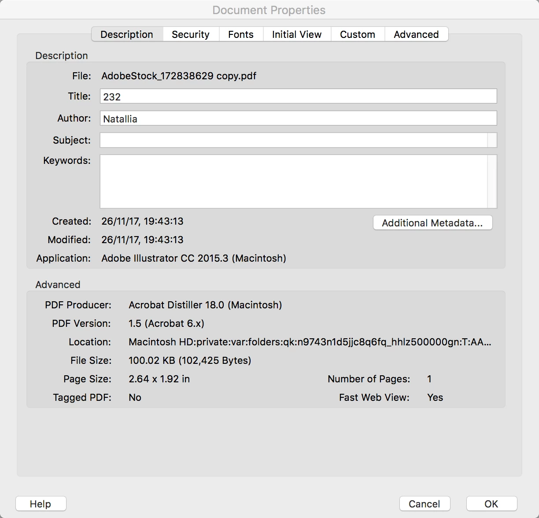The height and width of the screenshot is (518, 539).
Task: Select file name AdobeStock_172838629 copy.pdf
Action: pyautogui.click(x=179, y=76)
